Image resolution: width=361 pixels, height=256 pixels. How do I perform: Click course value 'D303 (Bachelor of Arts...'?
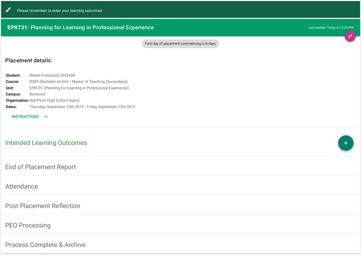click(x=79, y=81)
